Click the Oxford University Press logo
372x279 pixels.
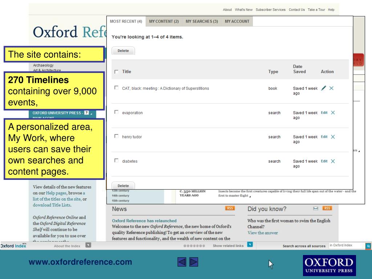pos(329,266)
